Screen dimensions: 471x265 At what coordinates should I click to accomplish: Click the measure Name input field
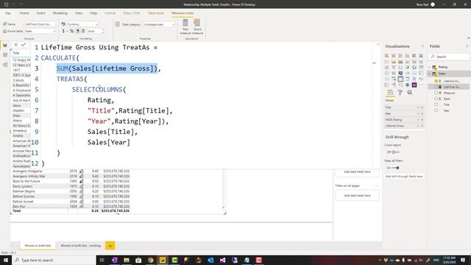pyautogui.click(x=39, y=24)
